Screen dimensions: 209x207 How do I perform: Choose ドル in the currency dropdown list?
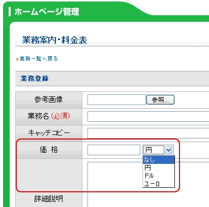tap(159, 176)
